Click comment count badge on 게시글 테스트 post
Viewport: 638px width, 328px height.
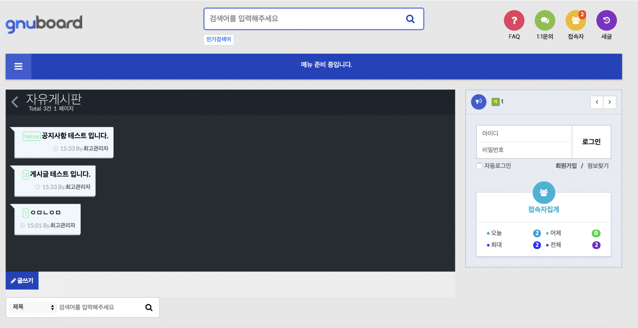(x=26, y=174)
